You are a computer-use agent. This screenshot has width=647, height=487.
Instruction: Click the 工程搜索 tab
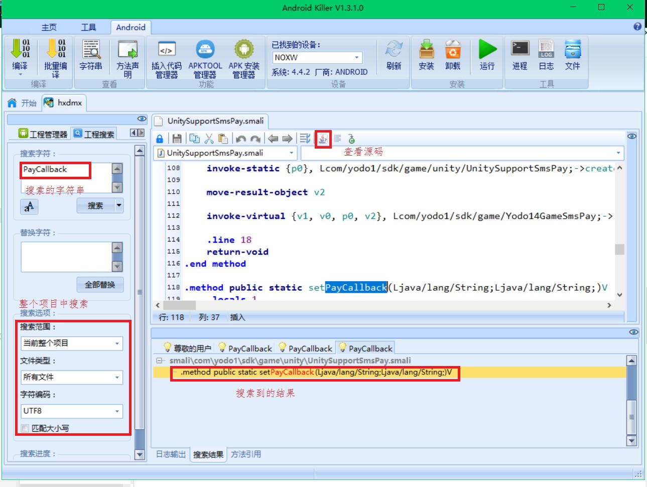[94, 134]
